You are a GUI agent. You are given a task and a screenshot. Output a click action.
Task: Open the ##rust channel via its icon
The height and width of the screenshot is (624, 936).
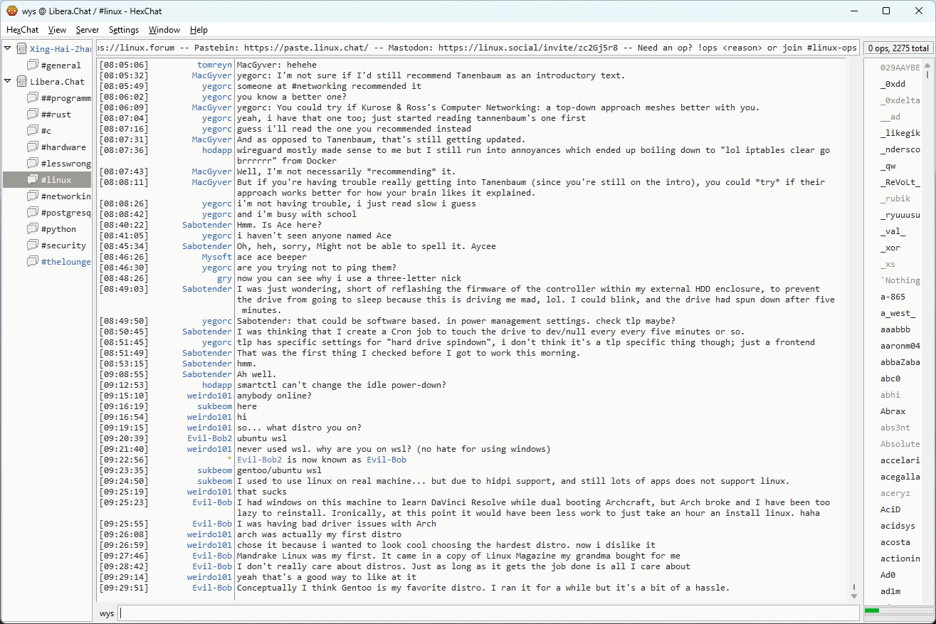pyautogui.click(x=33, y=115)
